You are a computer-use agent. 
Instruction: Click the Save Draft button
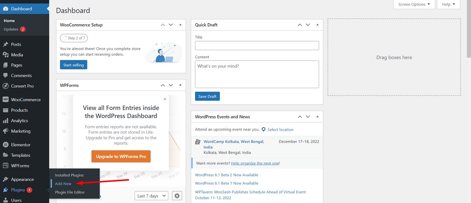click(207, 96)
